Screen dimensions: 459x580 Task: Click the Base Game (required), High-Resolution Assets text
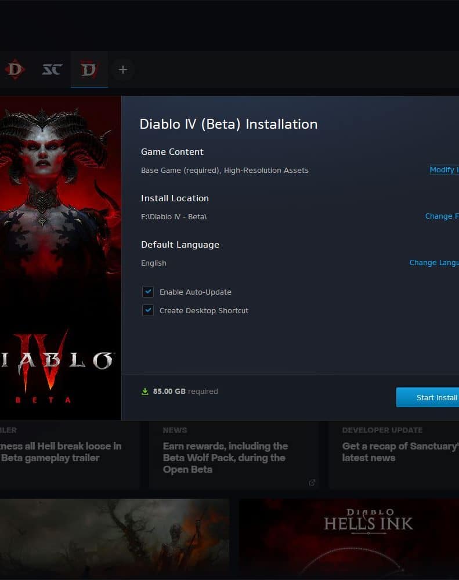click(225, 170)
